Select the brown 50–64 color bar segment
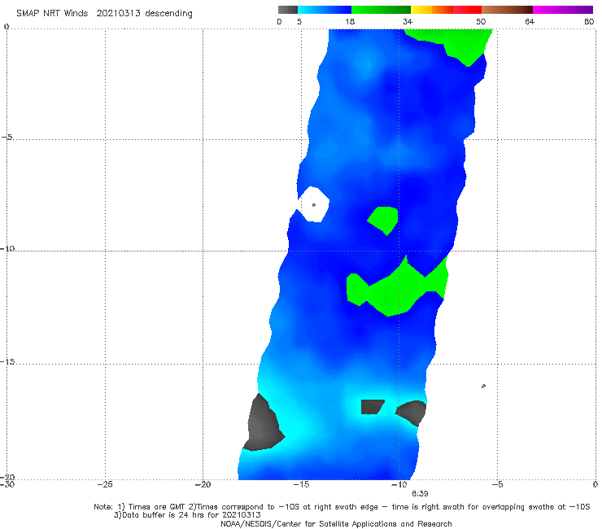The height and width of the screenshot is (529, 602). click(507, 10)
